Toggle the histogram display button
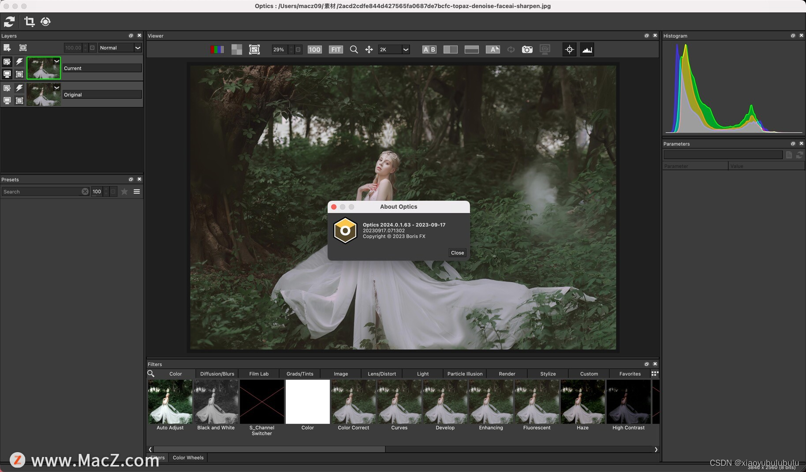This screenshot has width=806, height=472. pos(587,49)
